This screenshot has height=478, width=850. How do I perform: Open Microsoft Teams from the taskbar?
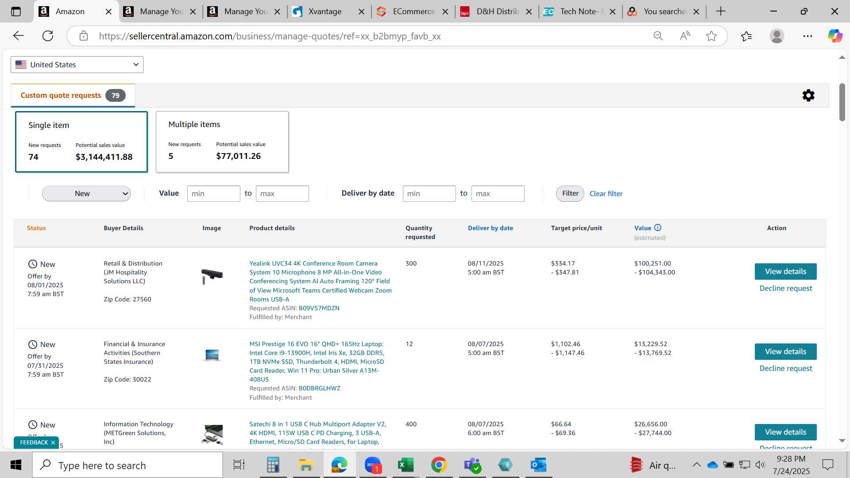pos(472,465)
